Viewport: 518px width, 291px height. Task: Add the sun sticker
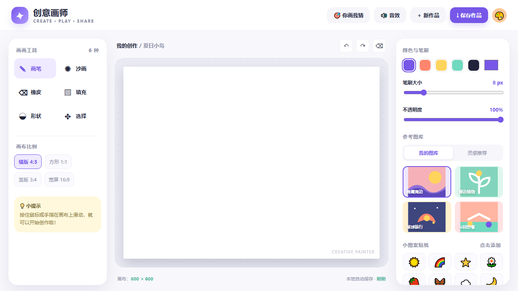pos(414,262)
